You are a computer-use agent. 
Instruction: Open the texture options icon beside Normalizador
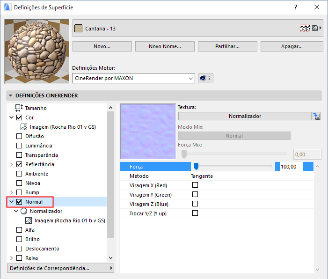pos(317,116)
